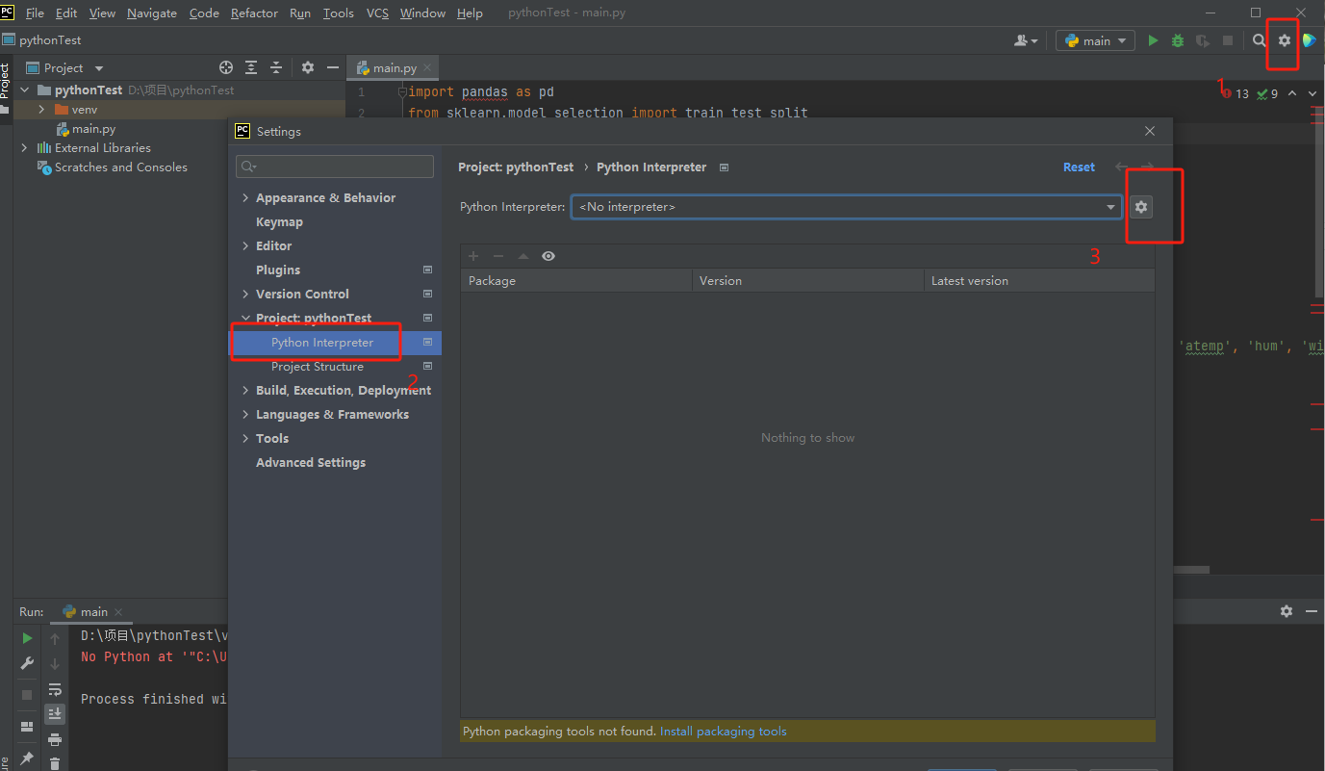Screen dimensions: 1325x771
Task: Expand the venv folder in Project tree
Action: (41, 109)
